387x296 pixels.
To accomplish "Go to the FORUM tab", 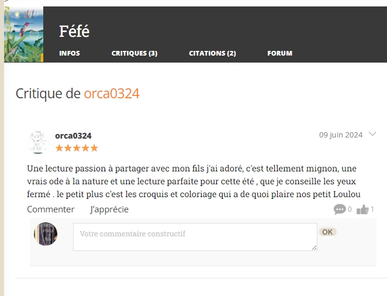I will [279, 53].
